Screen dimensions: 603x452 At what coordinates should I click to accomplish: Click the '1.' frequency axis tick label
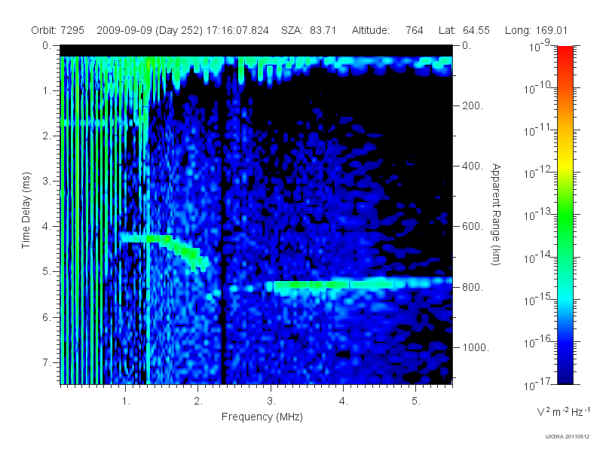point(126,402)
